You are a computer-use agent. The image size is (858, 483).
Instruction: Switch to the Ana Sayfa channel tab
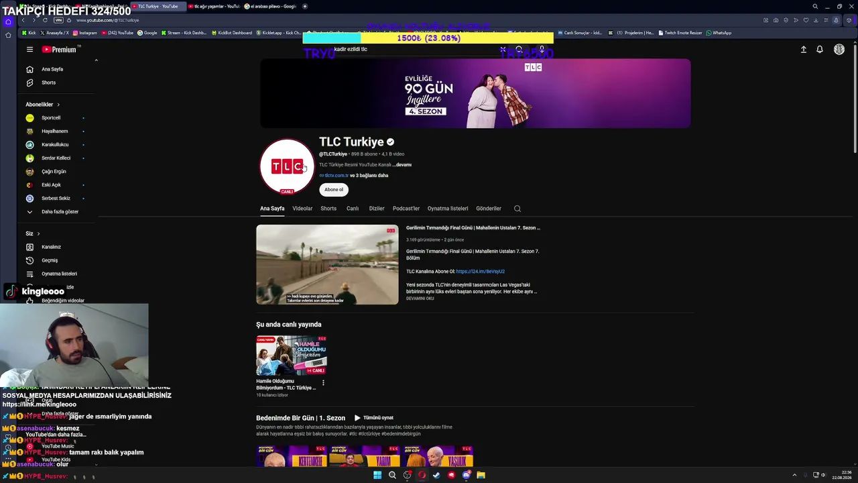(x=272, y=209)
